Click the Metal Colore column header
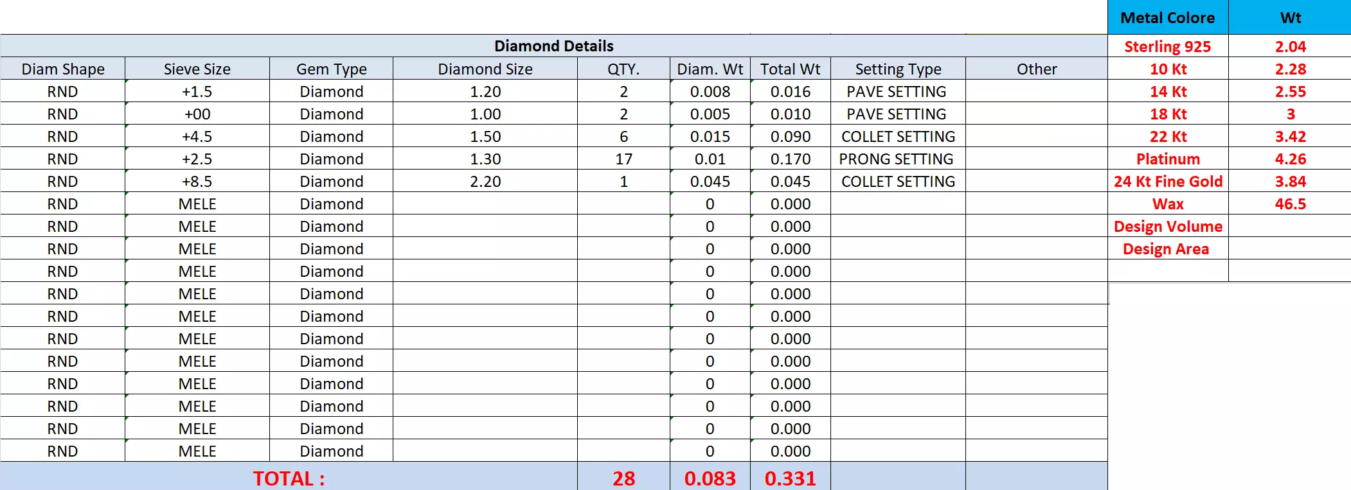 coord(1167,18)
